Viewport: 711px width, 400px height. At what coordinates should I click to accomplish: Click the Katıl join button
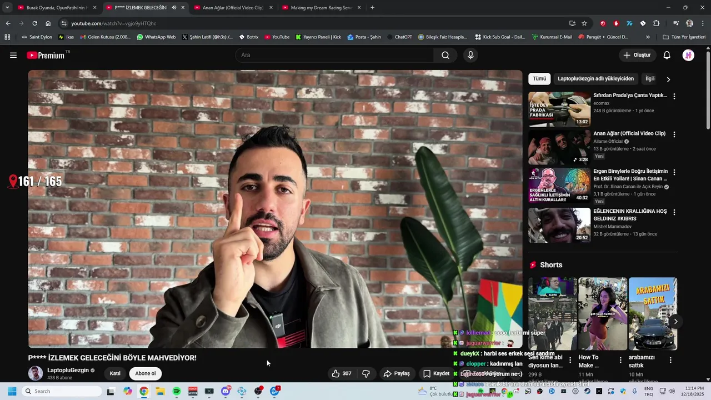pyautogui.click(x=115, y=373)
